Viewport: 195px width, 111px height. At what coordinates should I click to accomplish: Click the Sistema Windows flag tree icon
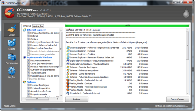coord(25,82)
